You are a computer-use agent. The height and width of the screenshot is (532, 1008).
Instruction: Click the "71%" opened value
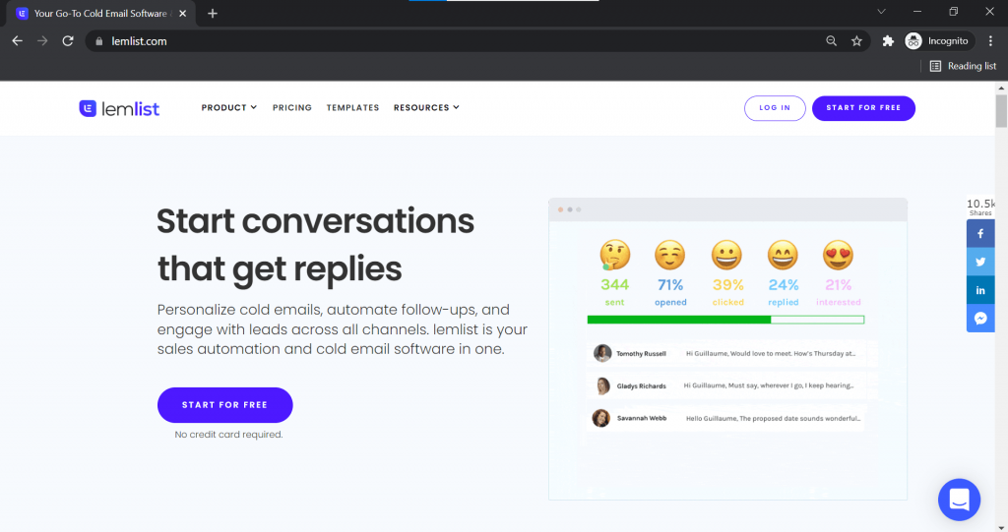670,284
